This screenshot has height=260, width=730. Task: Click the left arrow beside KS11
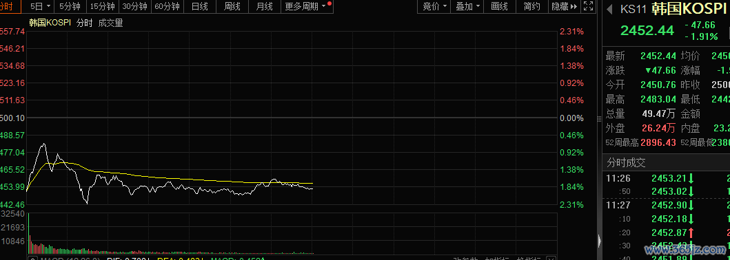tap(610, 9)
